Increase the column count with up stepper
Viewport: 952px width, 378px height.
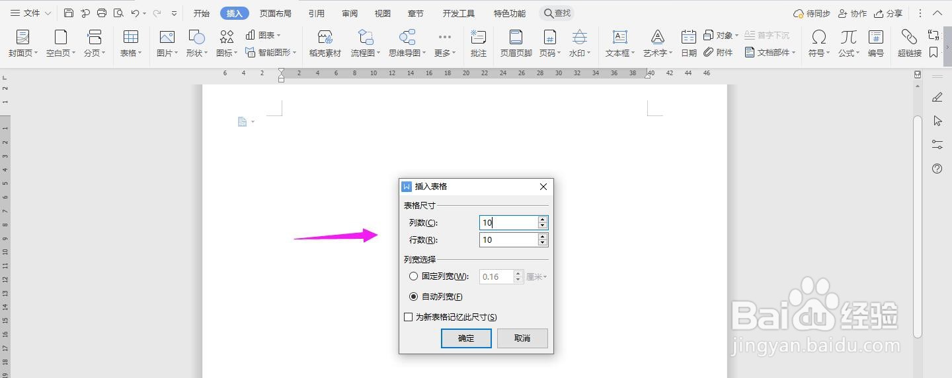(543, 219)
